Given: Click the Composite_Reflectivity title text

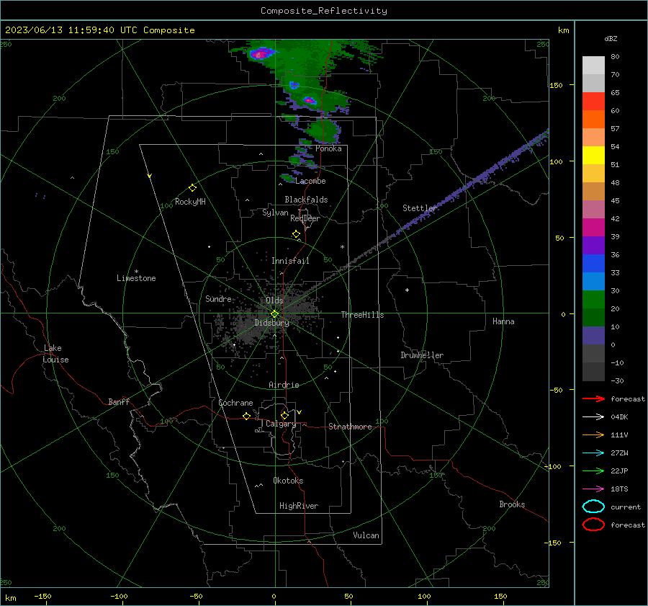Looking at the screenshot, I should pyautogui.click(x=324, y=11).
